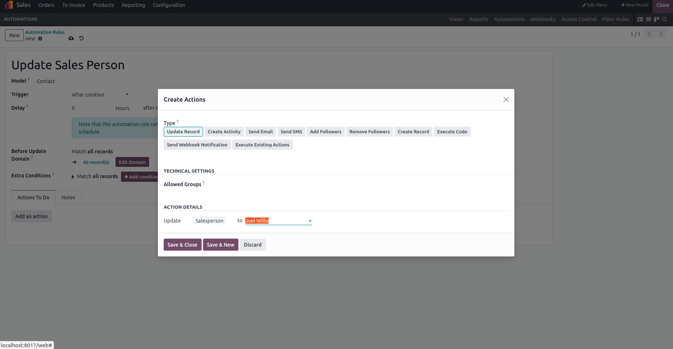Select the Send Email action type
Screen dimensions: 673x349
pos(261,132)
